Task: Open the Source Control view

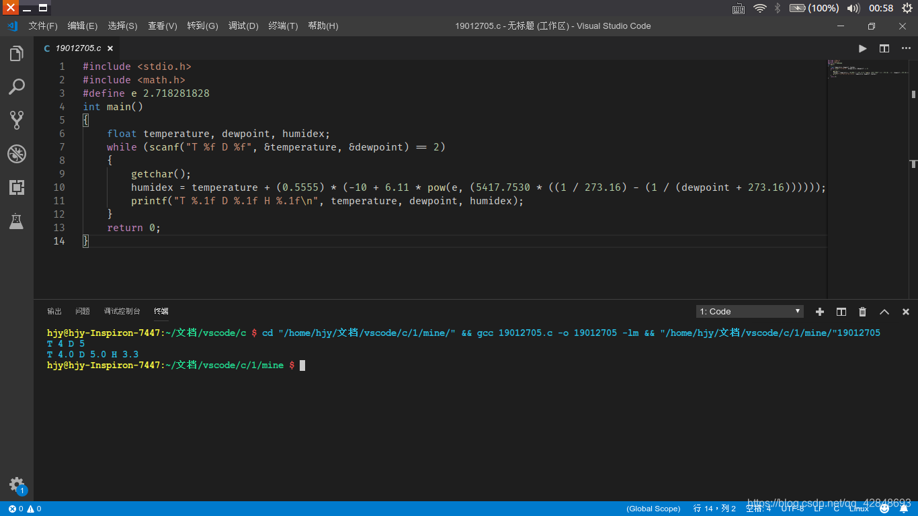Action: pyautogui.click(x=17, y=120)
